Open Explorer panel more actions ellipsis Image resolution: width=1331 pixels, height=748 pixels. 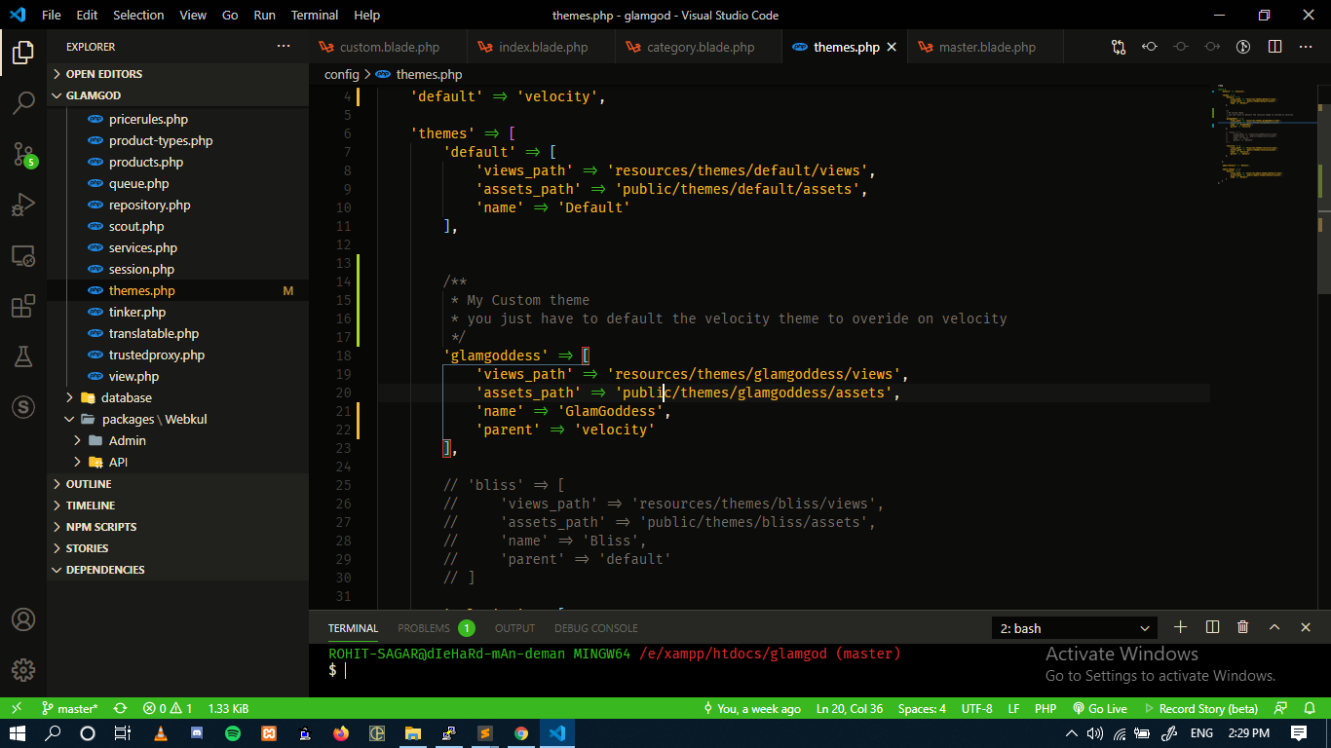(284, 47)
